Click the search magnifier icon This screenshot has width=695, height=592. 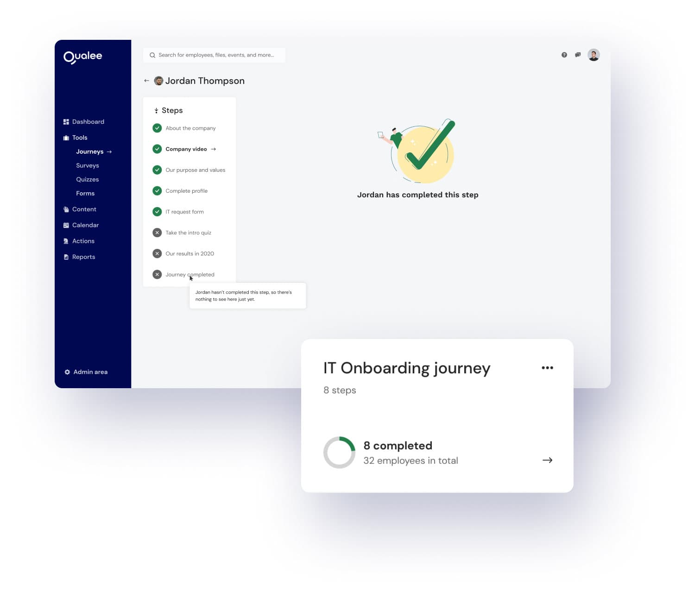click(x=152, y=55)
